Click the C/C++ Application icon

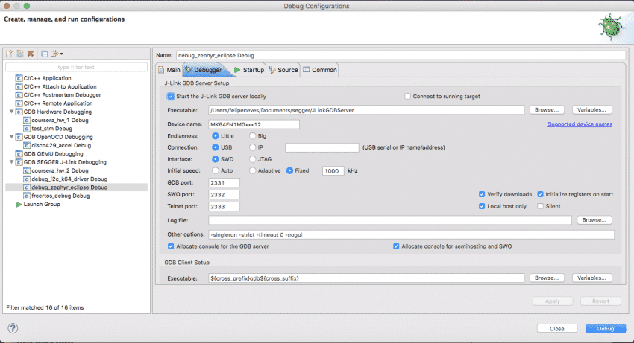pos(19,78)
